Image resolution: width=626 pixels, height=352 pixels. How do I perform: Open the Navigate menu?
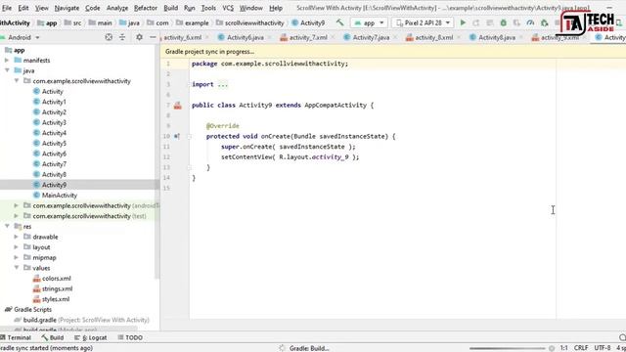tap(67, 8)
